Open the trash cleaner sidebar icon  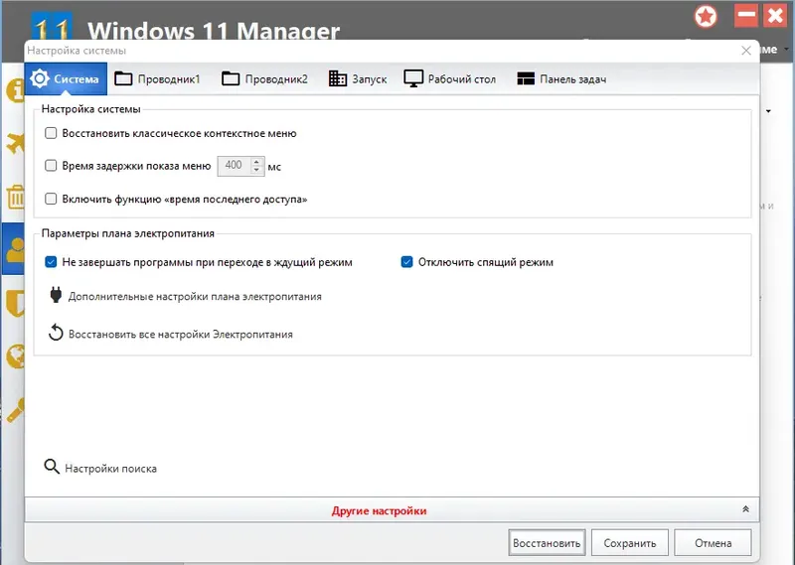pos(15,197)
